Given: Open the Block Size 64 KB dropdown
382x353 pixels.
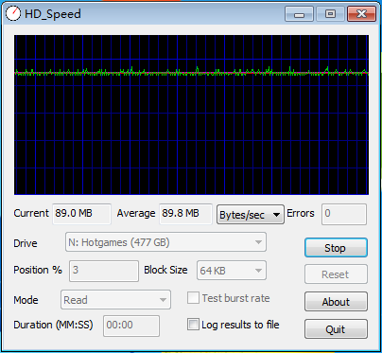Looking at the screenshot, I should click(232, 271).
